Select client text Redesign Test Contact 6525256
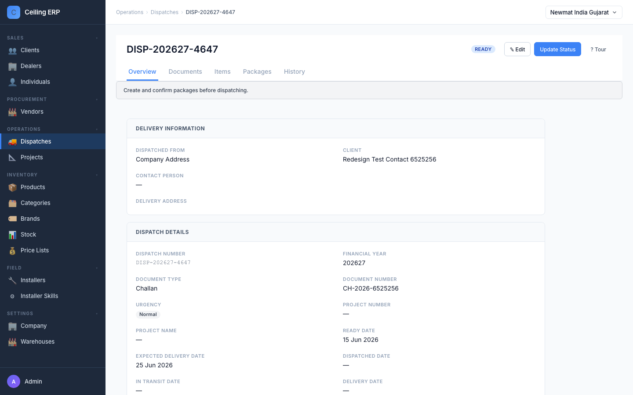 [x=389, y=159]
